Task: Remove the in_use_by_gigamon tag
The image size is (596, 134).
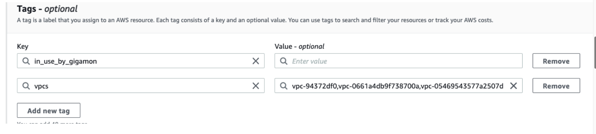Action: tap(556, 61)
